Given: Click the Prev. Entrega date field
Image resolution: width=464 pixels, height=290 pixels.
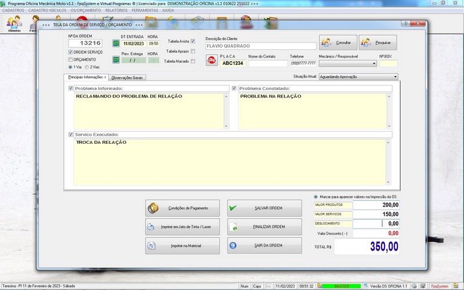Looking at the screenshot, I should click(133, 60).
